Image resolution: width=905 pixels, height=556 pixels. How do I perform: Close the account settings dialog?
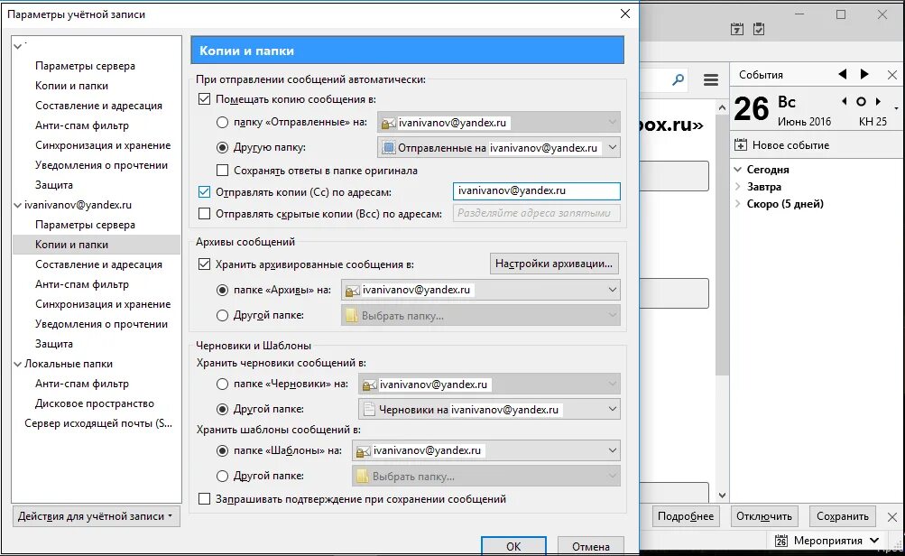pos(625,14)
